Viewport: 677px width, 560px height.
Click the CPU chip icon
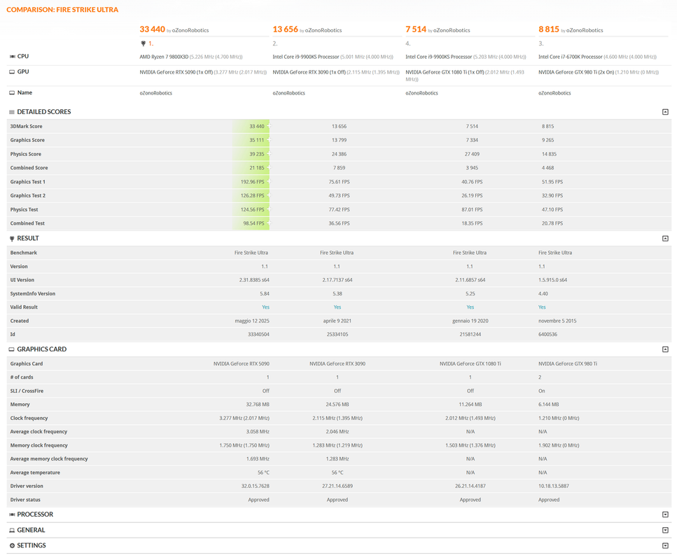pyautogui.click(x=12, y=57)
